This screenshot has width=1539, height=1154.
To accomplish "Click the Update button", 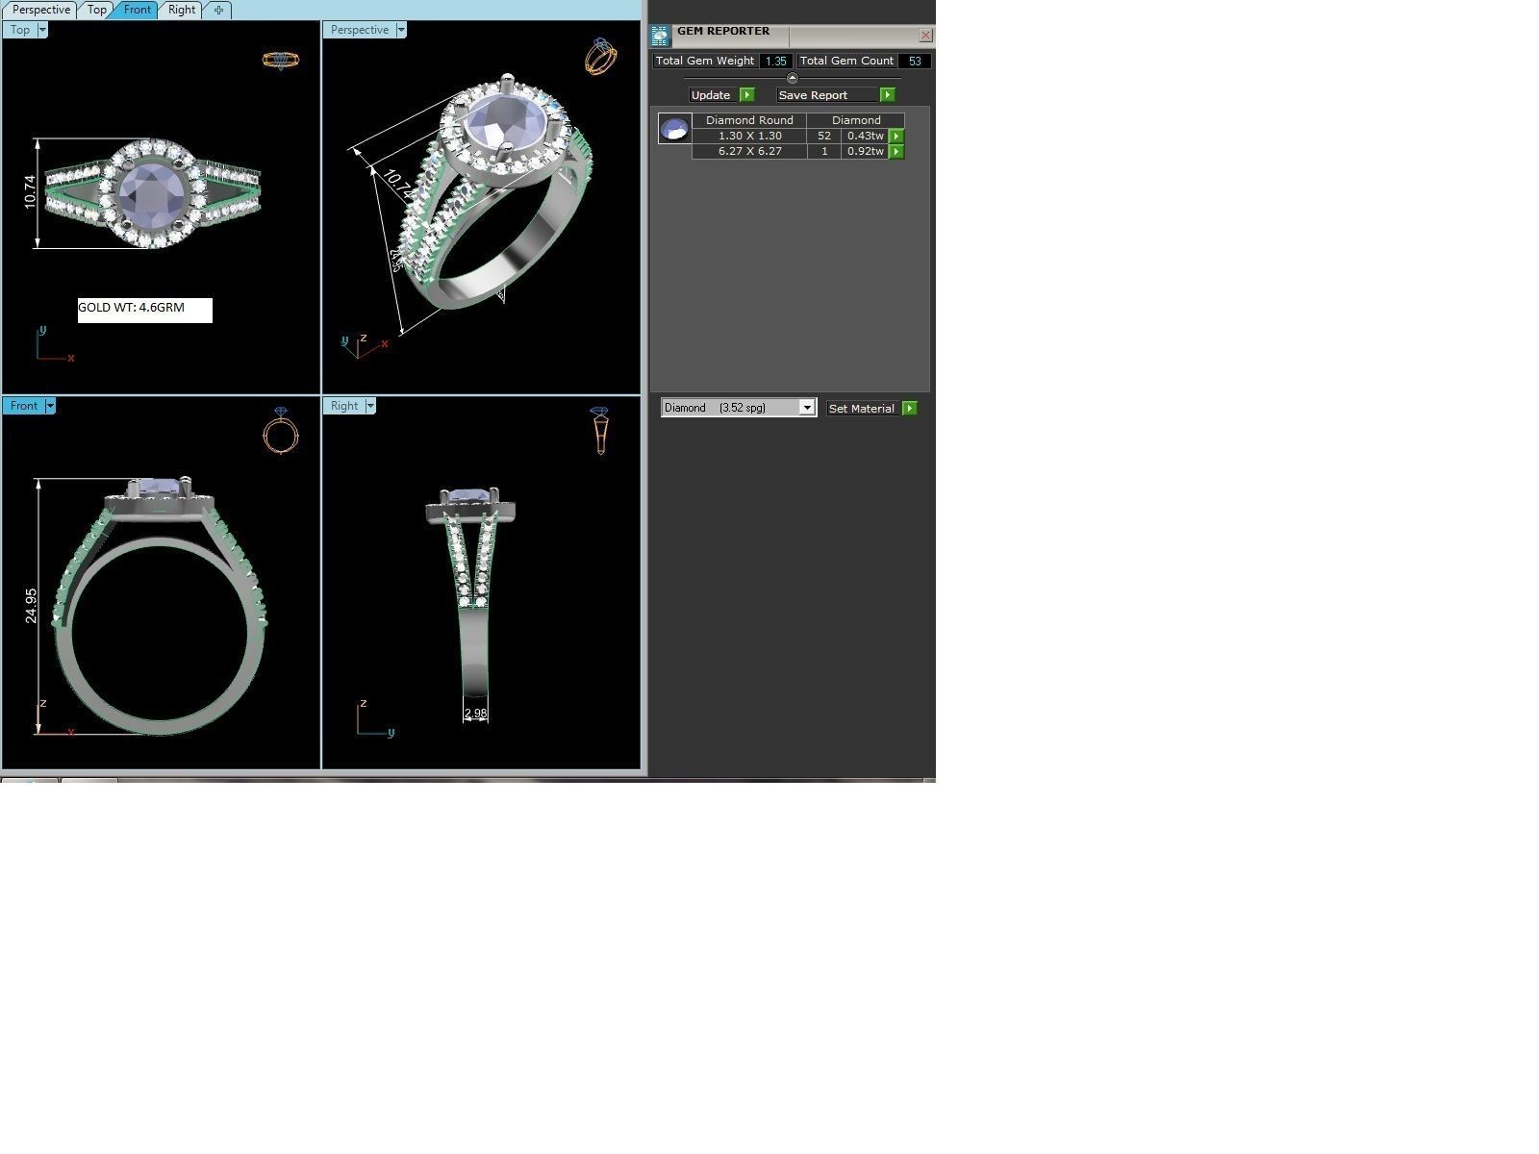I will click(712, 95).
